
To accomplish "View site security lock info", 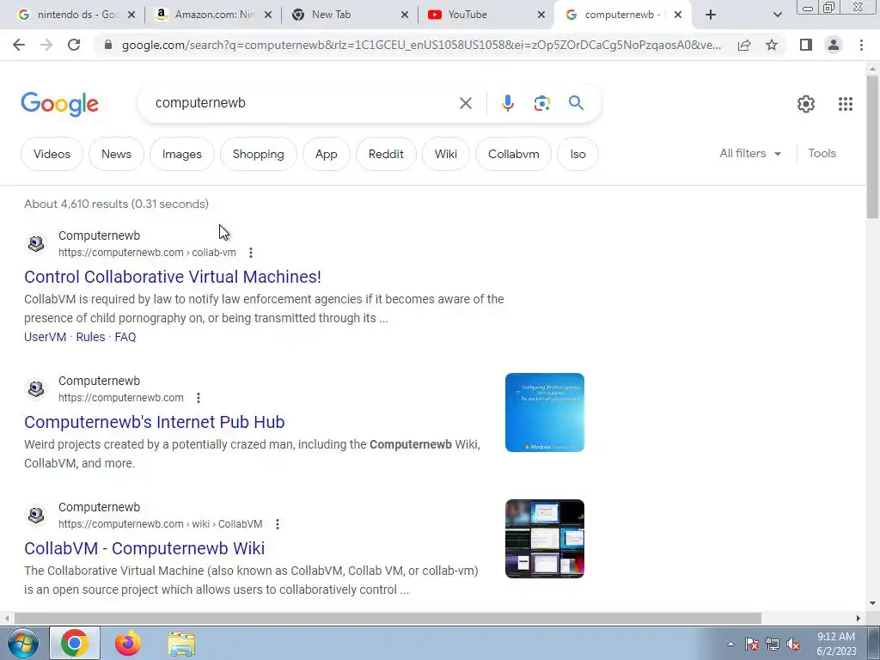I will coord(108,45).
